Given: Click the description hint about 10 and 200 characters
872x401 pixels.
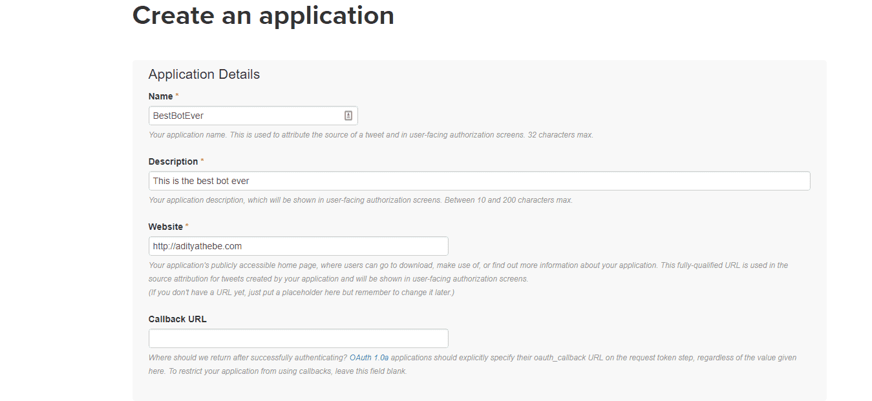Looking at the screenshot, I should (360, 200).
